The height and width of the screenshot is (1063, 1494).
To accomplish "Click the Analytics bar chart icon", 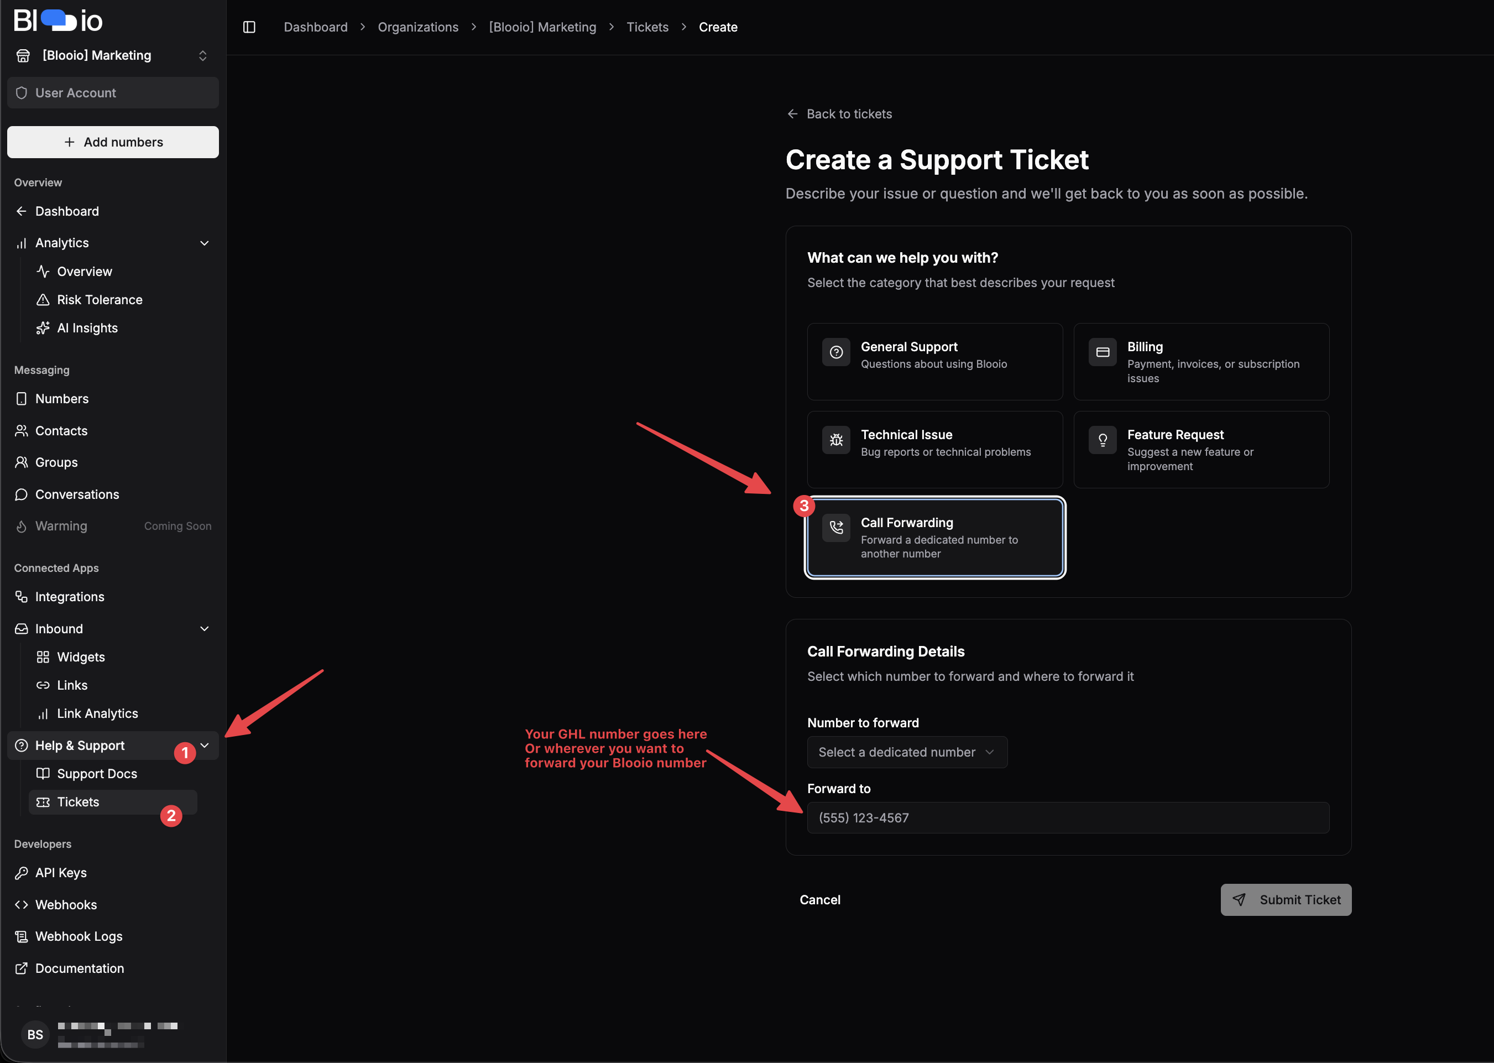I will 22,243.
